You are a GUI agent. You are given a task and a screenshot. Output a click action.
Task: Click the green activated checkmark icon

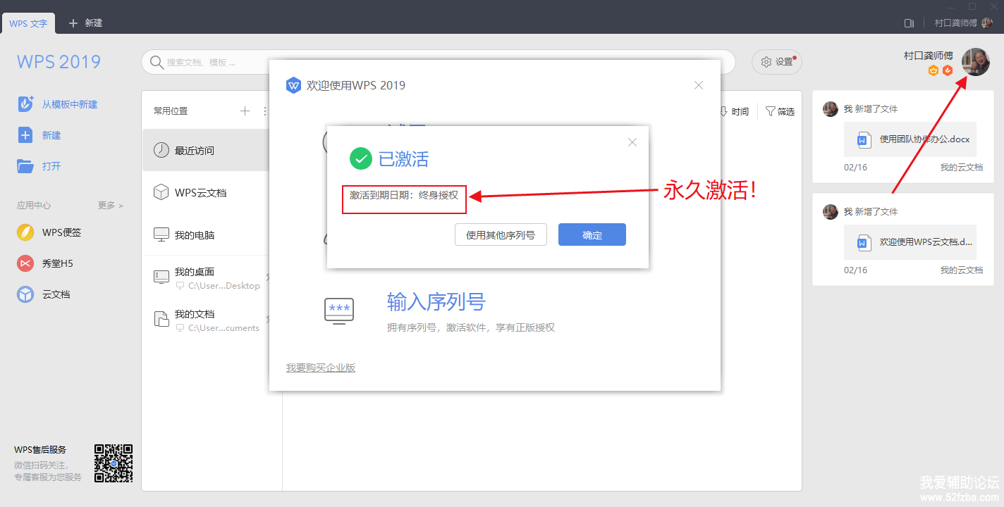point(361,159)
